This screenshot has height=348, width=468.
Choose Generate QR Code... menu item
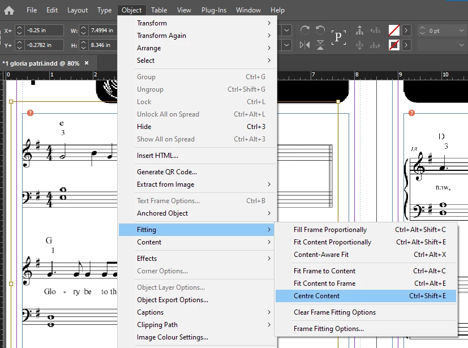point(197,172)
